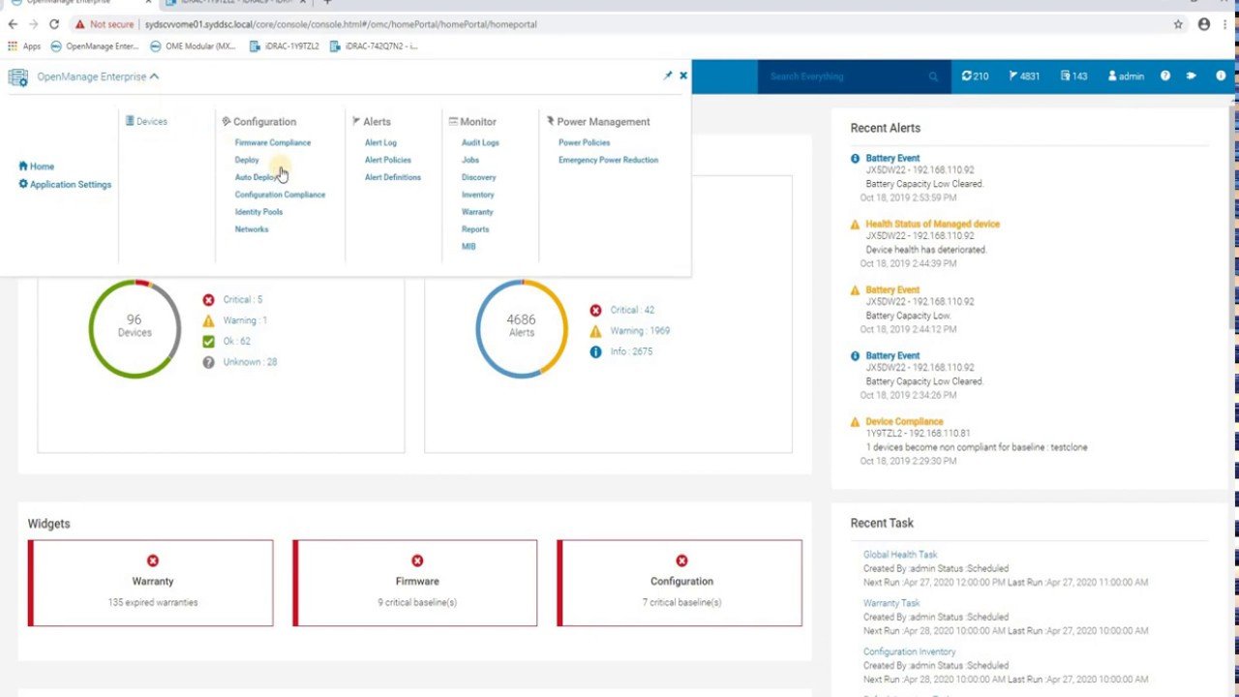Image resolution: width=1239 pixels, height=697 pixels.
Task: Open iDRAC-1Y9TZL2 bookmark
Action: (x=285, y=45)
